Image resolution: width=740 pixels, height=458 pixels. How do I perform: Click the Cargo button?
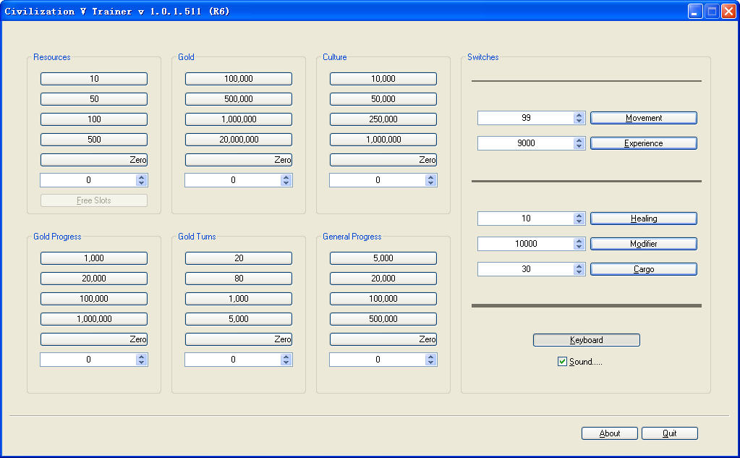[644, 269]
